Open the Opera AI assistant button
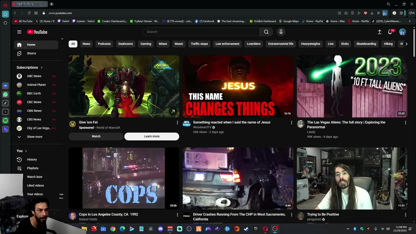The image size is (416, 234). [x=411, y=13]
